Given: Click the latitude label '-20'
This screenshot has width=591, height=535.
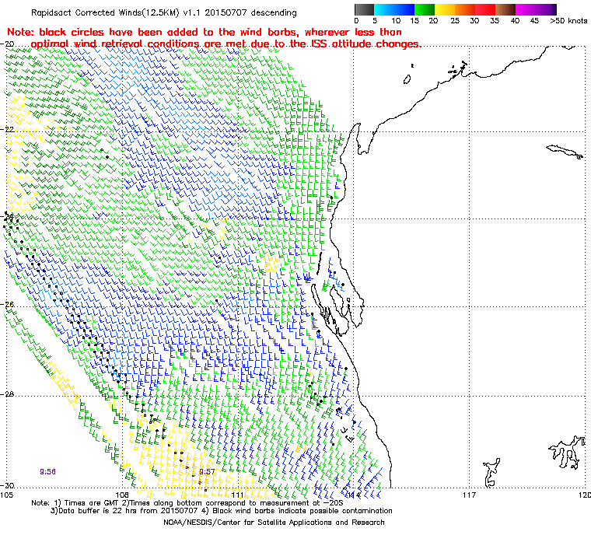Looking at the screenshot, I should (7, 44).
